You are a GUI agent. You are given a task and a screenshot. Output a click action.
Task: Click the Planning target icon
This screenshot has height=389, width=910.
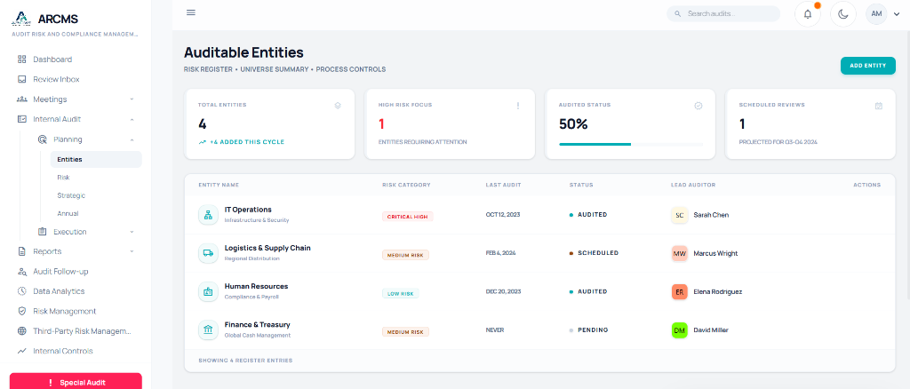(42, 139)
